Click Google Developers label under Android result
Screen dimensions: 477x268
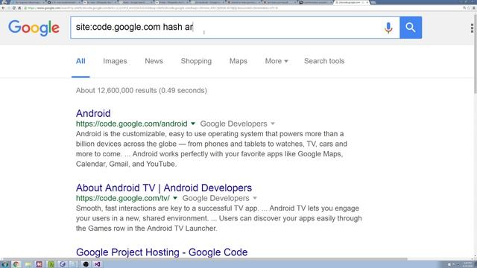coord(233,124)
